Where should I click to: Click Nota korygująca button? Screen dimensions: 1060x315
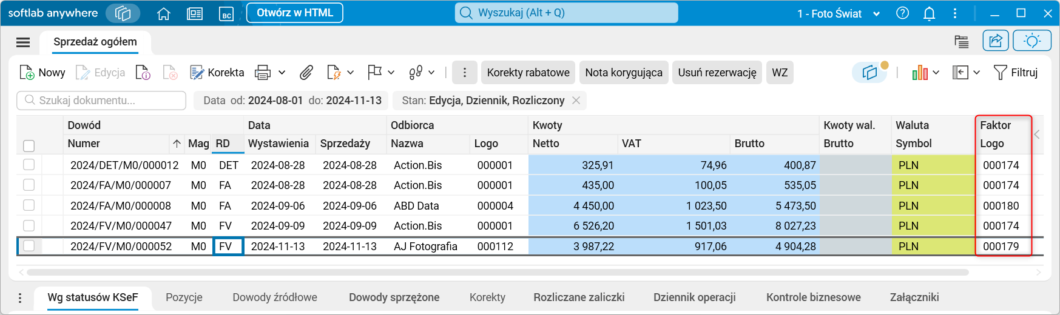click(x=624, y=73)
